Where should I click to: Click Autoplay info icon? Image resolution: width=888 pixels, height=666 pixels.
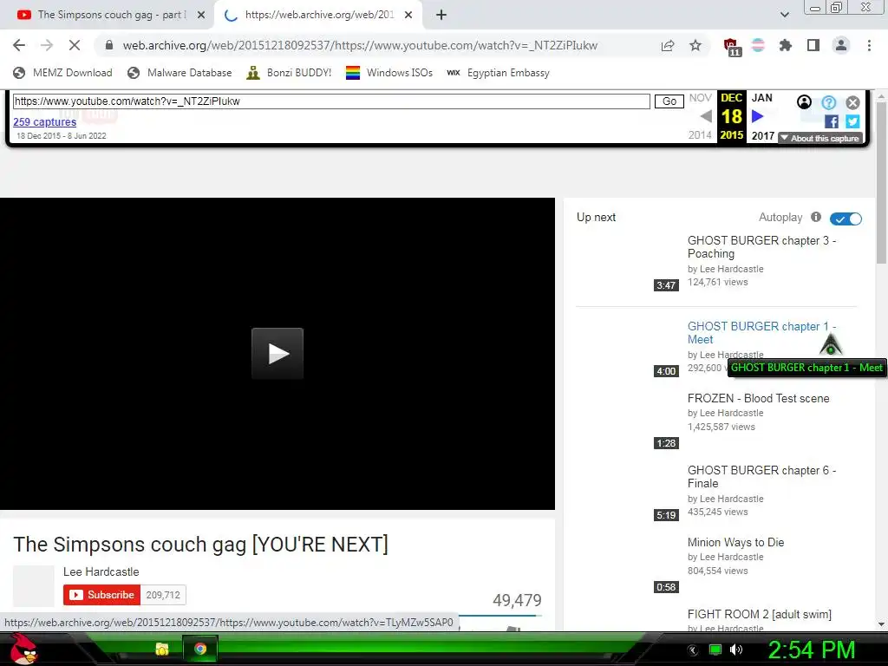[x=816, y=217]
